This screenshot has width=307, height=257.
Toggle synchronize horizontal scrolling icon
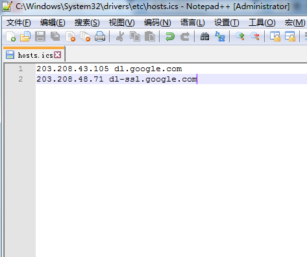(290, 36)
